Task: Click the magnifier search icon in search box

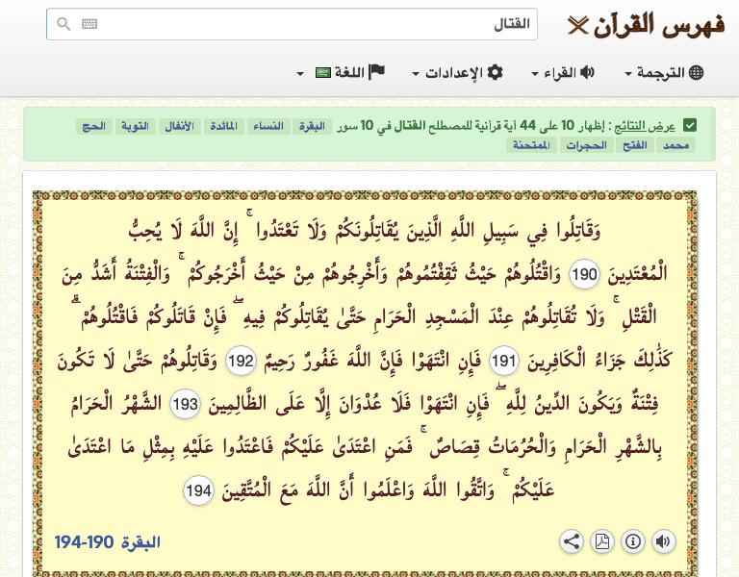Action: 64,24
